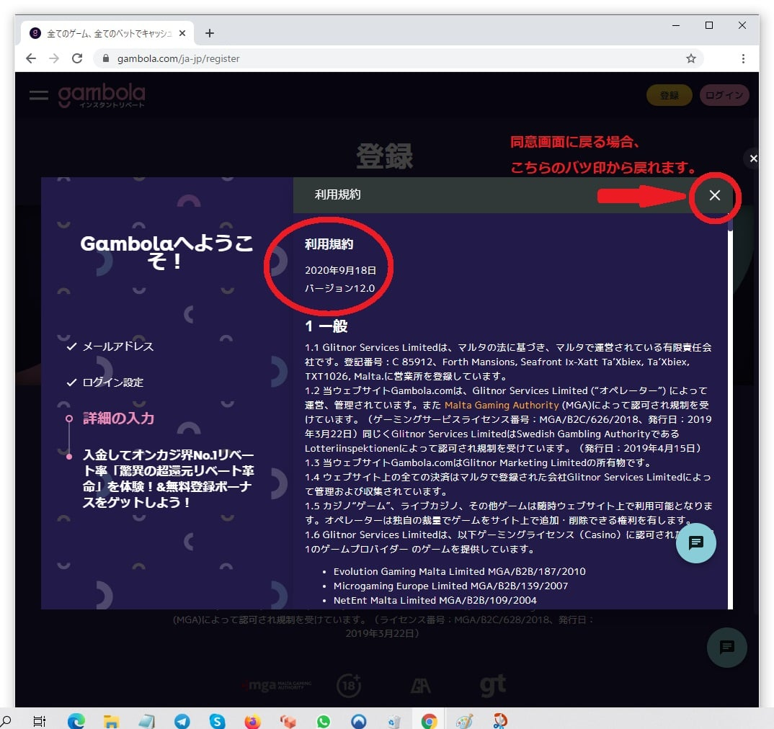Viewport: 774px width, 729px height.
Task: Close the registration overlay with small X
Action: (x=753, y=158)
